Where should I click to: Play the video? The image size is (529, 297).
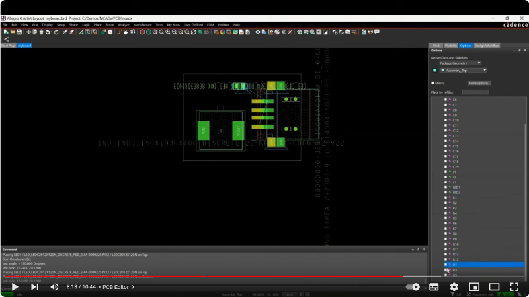click(x=15, y=287)
